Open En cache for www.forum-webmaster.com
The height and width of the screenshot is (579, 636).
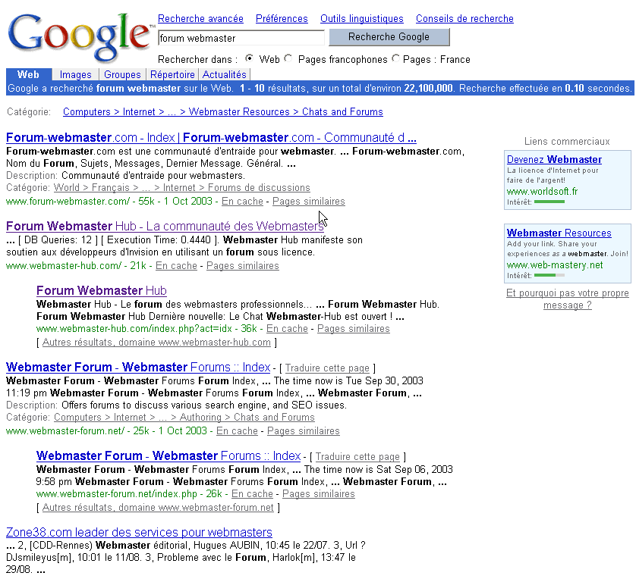tap(242, 202)
